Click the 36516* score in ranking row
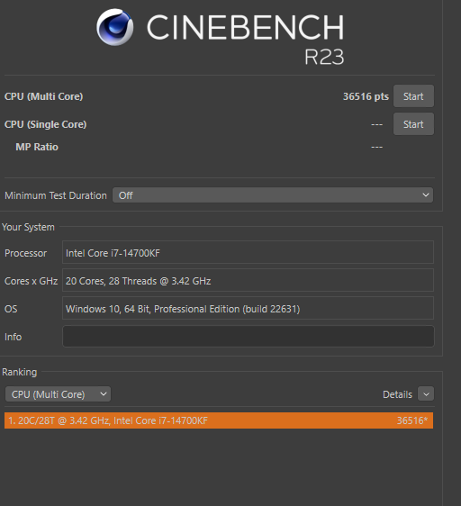 tap(412, 420)
